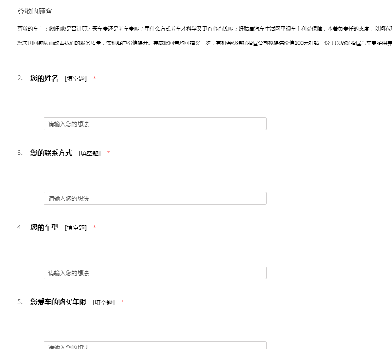The width and height of the screenshot is (392, 349).
Task: Click the 尊敬的顾客 survey heading
Action: pos(35,11)
